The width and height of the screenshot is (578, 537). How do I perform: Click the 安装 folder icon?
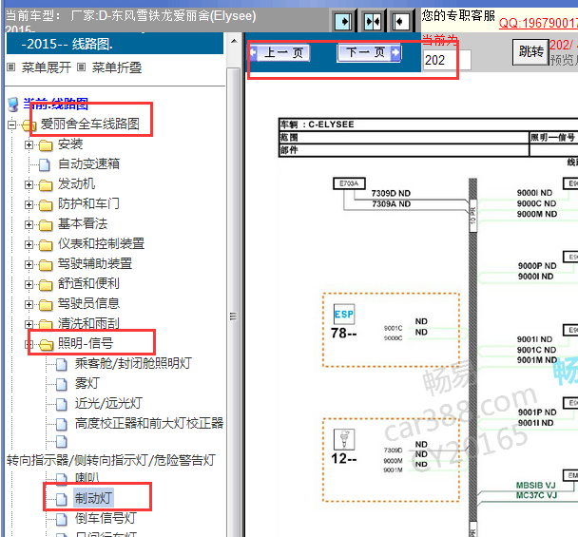(x=46, y=145)
